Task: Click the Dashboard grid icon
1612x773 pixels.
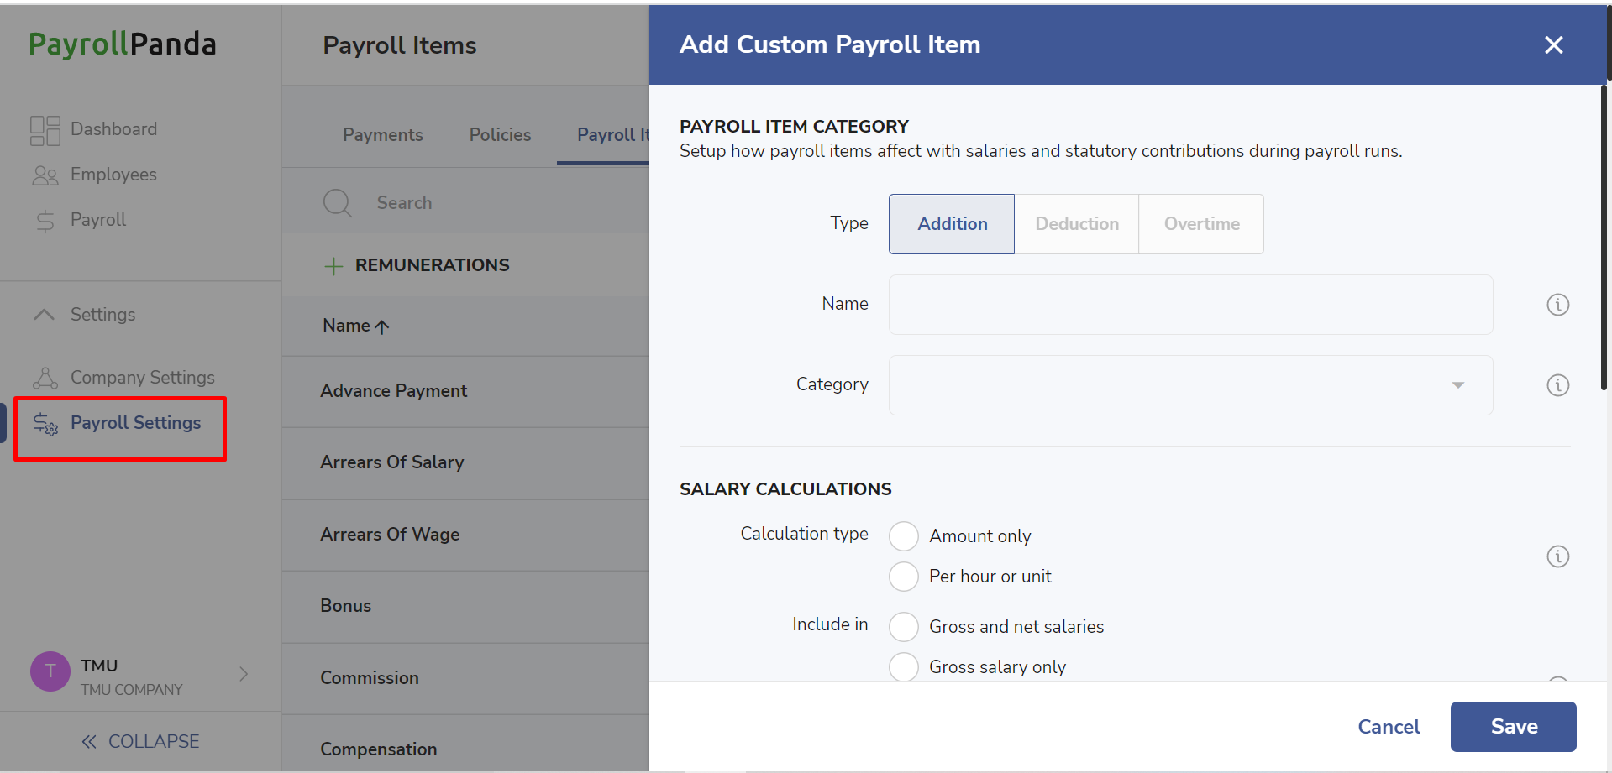Action: tap(45, 130)
